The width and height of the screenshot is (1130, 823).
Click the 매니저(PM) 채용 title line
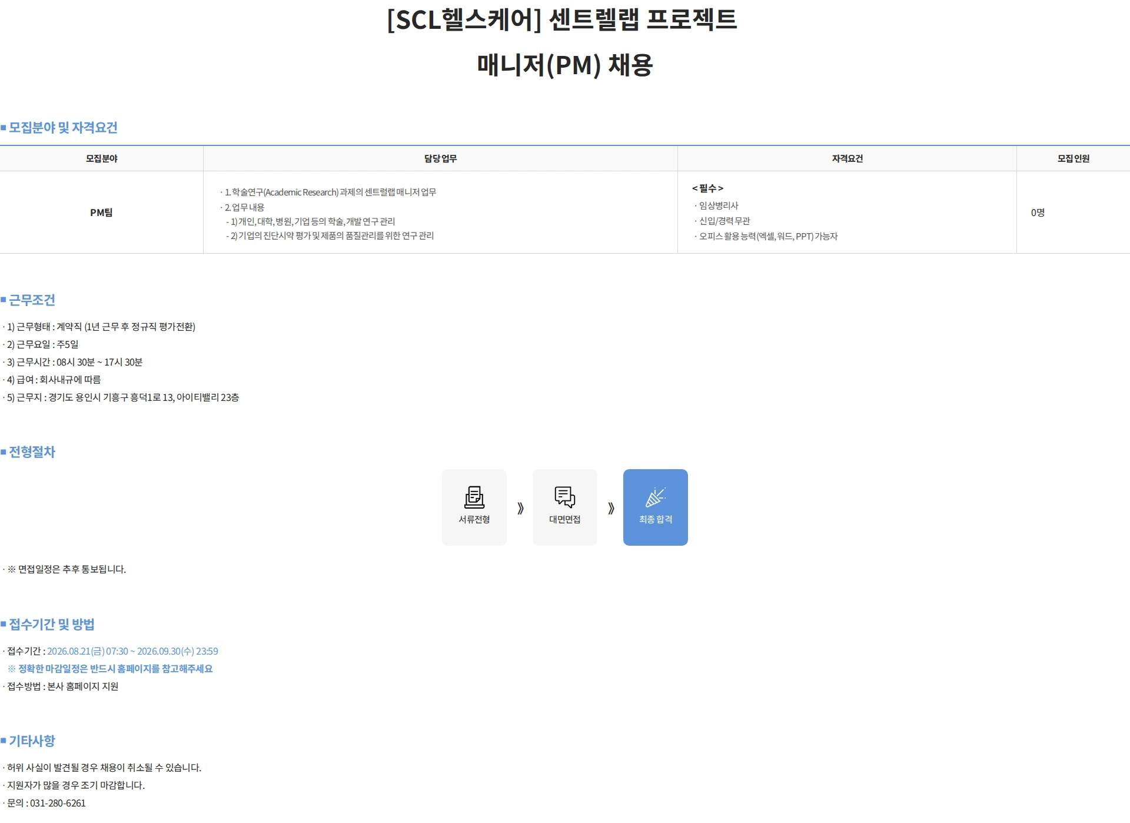point(565,65)
